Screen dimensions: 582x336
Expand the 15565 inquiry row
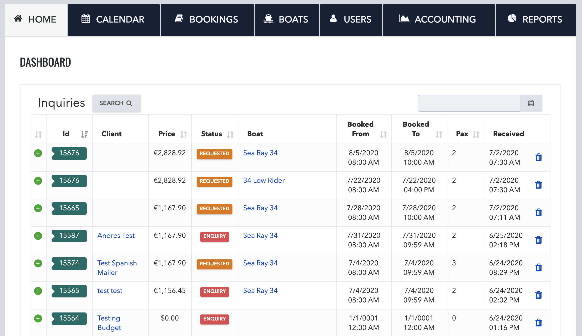click(38, 291)
